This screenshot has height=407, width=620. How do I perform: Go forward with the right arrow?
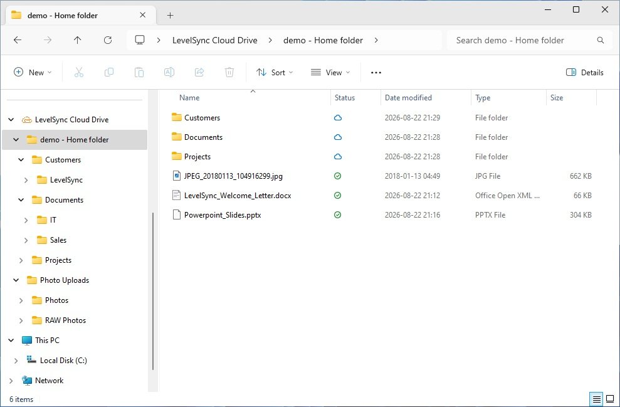click(48, 40)
